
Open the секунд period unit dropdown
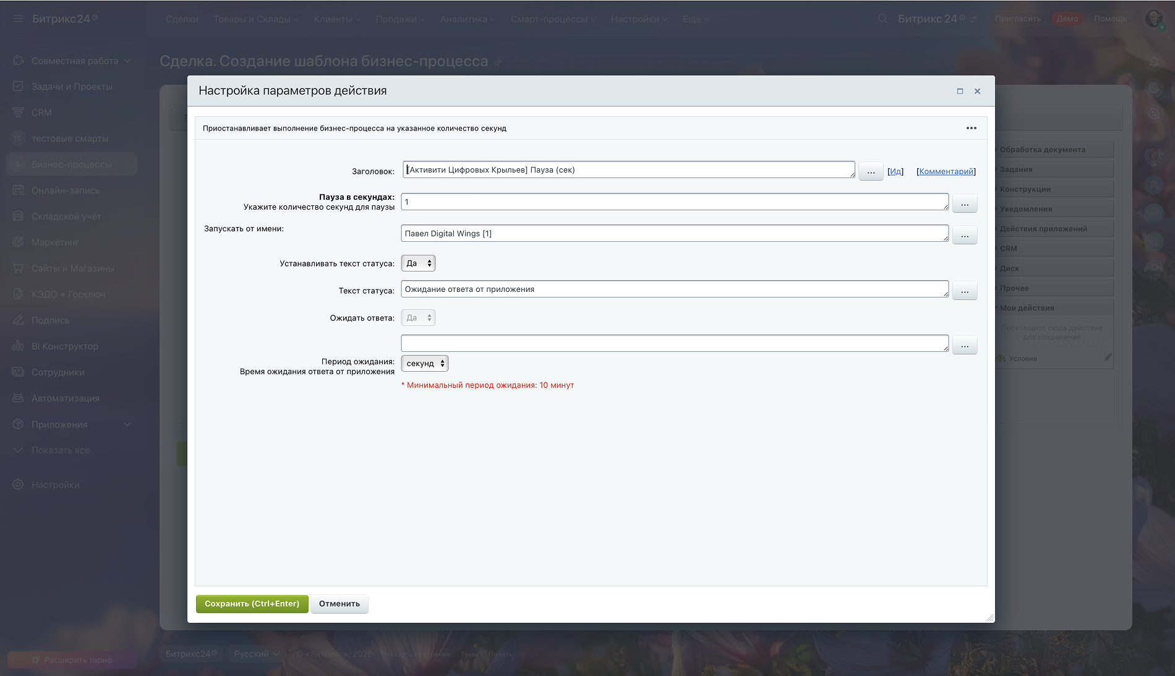click(x=425, y=364)
